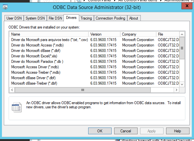Open Help for the dialog
The image size is (194, 141).
click(x=178, y=131)
